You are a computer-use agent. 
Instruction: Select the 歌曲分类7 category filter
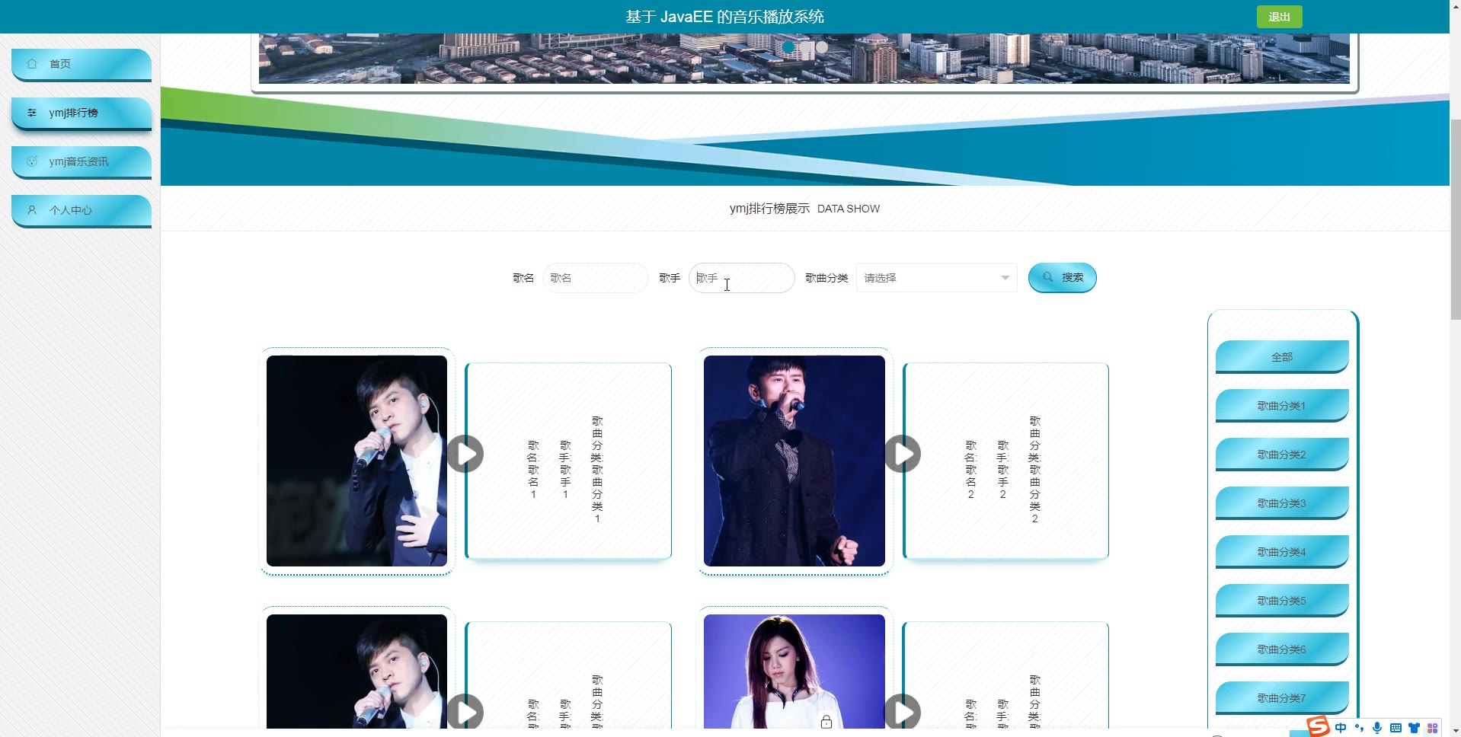pyautogui.click(x=1282, y=697)
